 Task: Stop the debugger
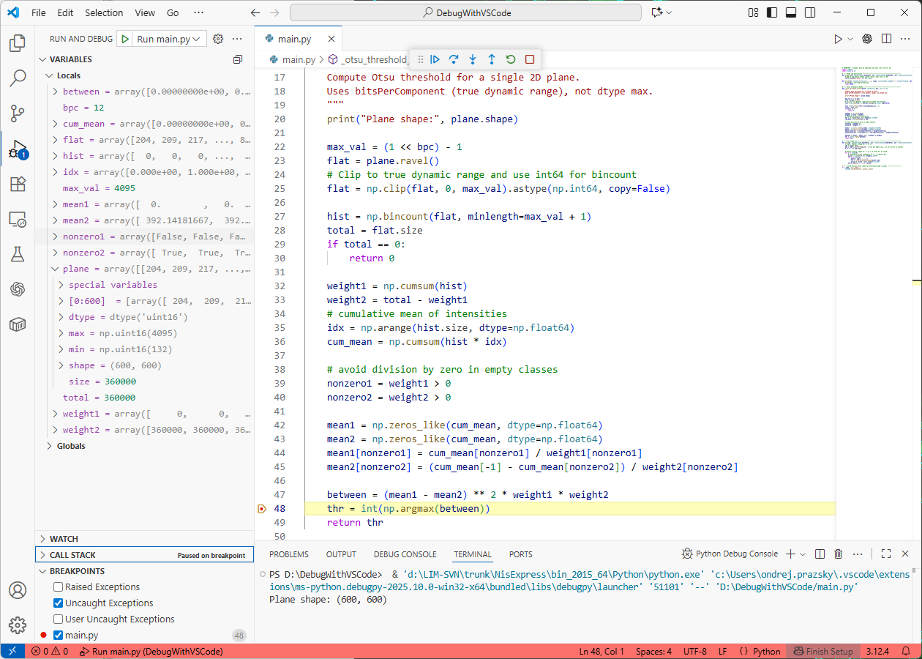click(x=531, y=59)
